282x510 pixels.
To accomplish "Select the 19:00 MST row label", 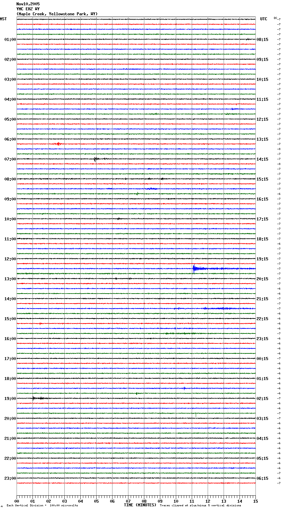I will click(10, 399).
